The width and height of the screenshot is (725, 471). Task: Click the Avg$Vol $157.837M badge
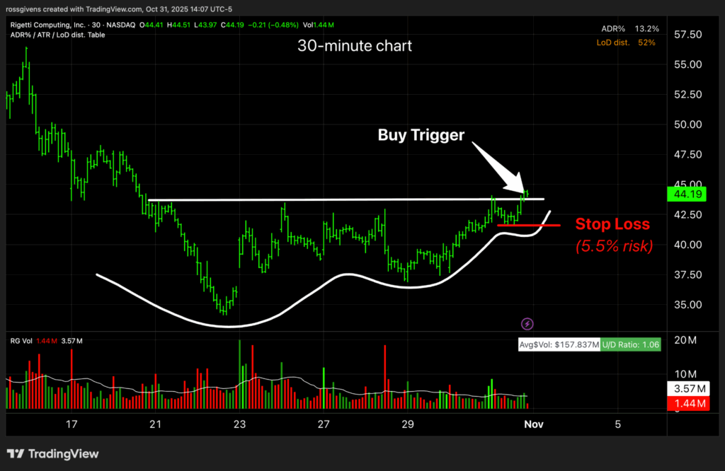click(559, 344)
